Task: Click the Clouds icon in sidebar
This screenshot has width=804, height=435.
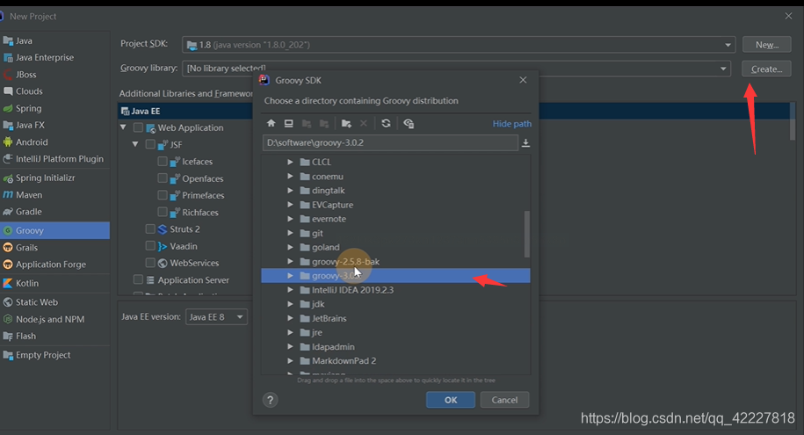Action: pyautogui.click(x=8, y=91)
